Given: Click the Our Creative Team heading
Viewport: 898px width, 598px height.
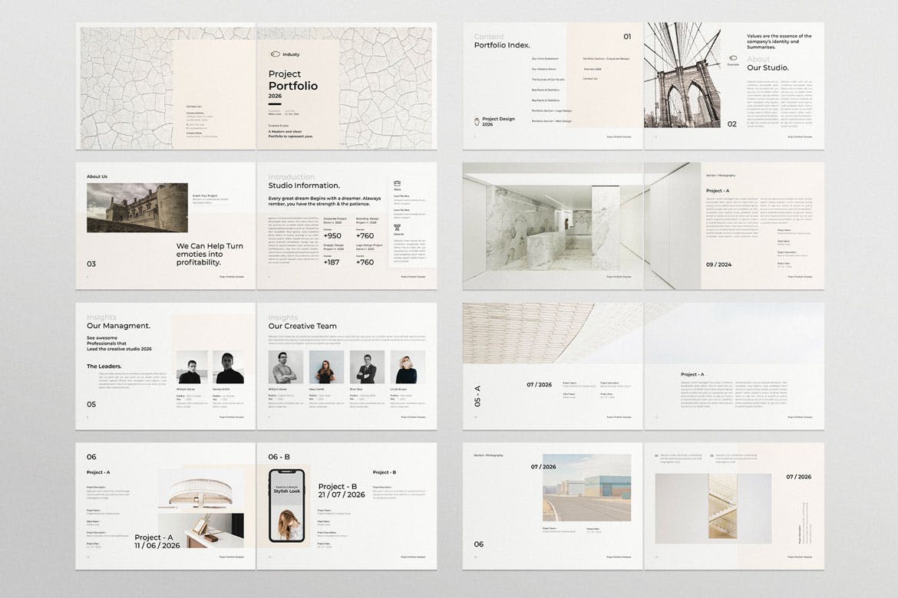Looking at the screenshot, I should click(302, 326).
